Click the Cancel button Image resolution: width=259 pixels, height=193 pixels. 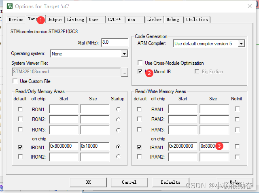click(129, 182)
